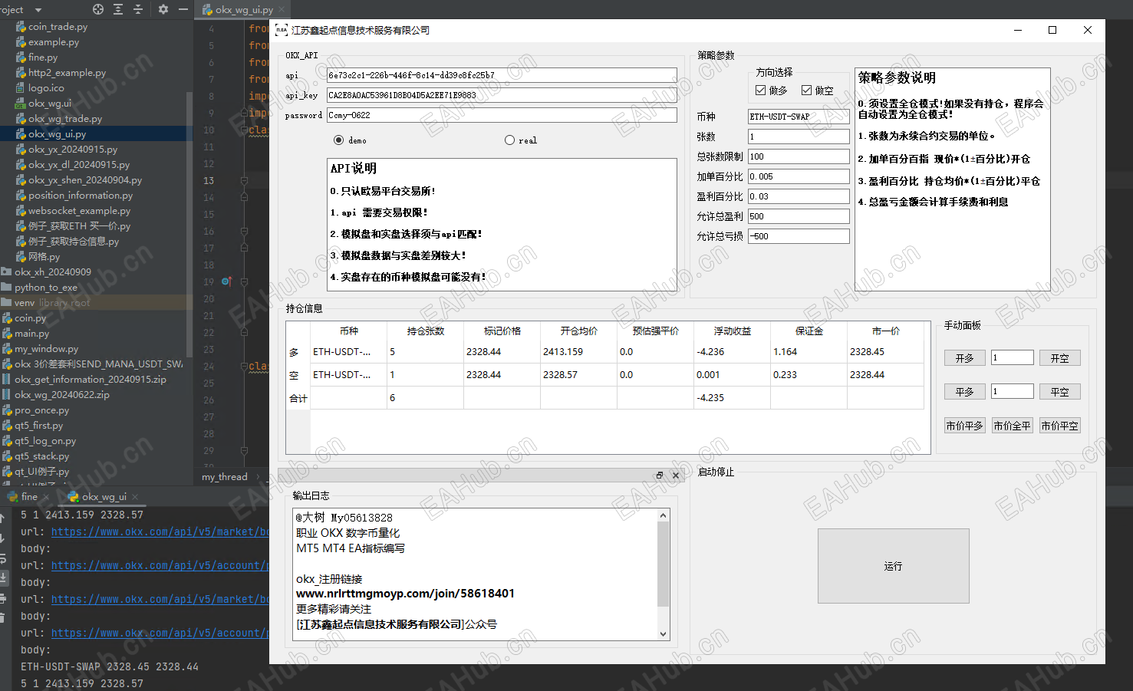Float the output log dock panel
The width and height of the screenshot is (1133, 691).
pyautogui.click(x=659, y=475)
